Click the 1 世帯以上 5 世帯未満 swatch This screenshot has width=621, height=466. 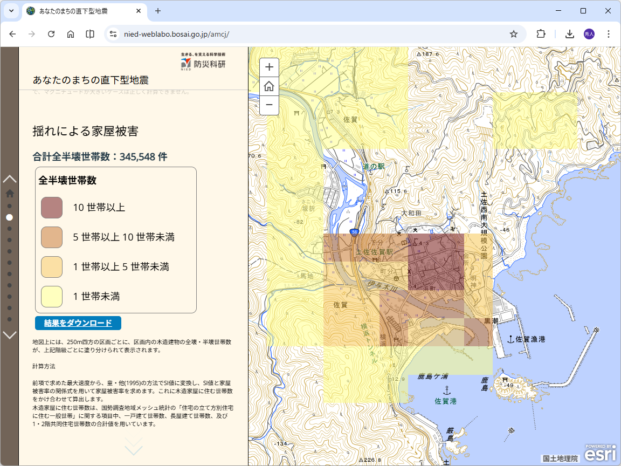pos(52,267)
